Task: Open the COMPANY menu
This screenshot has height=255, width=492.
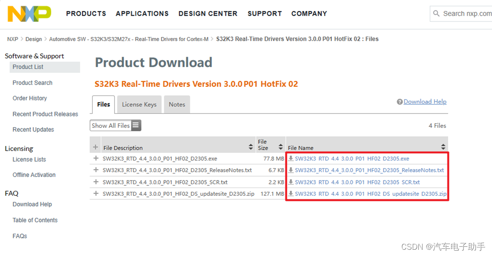Action: tap(309, 14)
